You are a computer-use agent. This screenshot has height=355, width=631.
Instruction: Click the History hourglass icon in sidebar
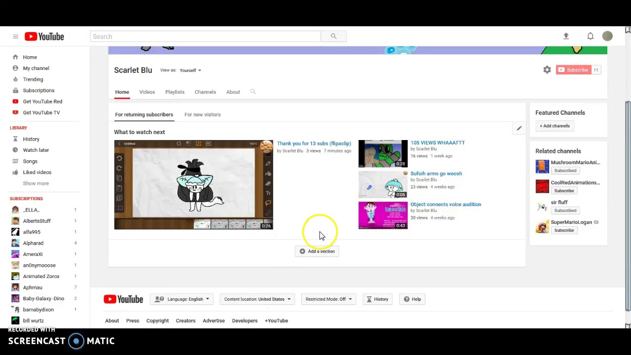[x=15, y=139]
